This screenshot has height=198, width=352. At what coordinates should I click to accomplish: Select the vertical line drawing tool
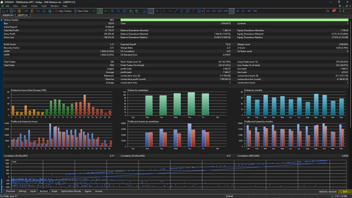[164, 11]
